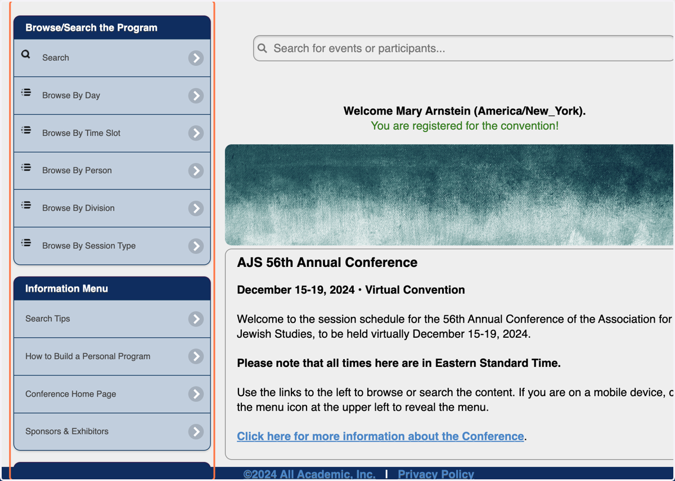This screenshot has height=481, width=675.
Task: Select Browse By Division
Action: click(112, 208)
